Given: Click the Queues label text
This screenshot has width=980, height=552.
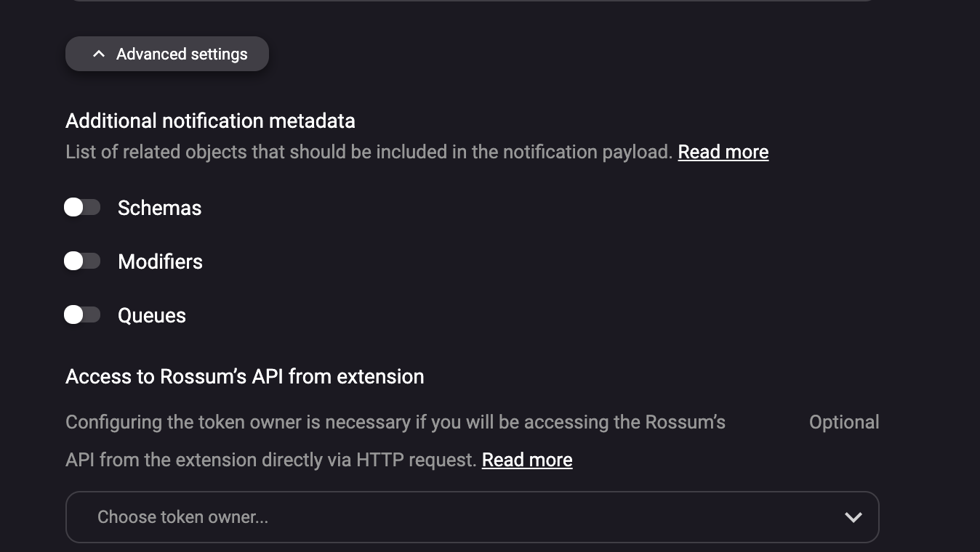Looking at the screenshot, I should pos(151,316).
